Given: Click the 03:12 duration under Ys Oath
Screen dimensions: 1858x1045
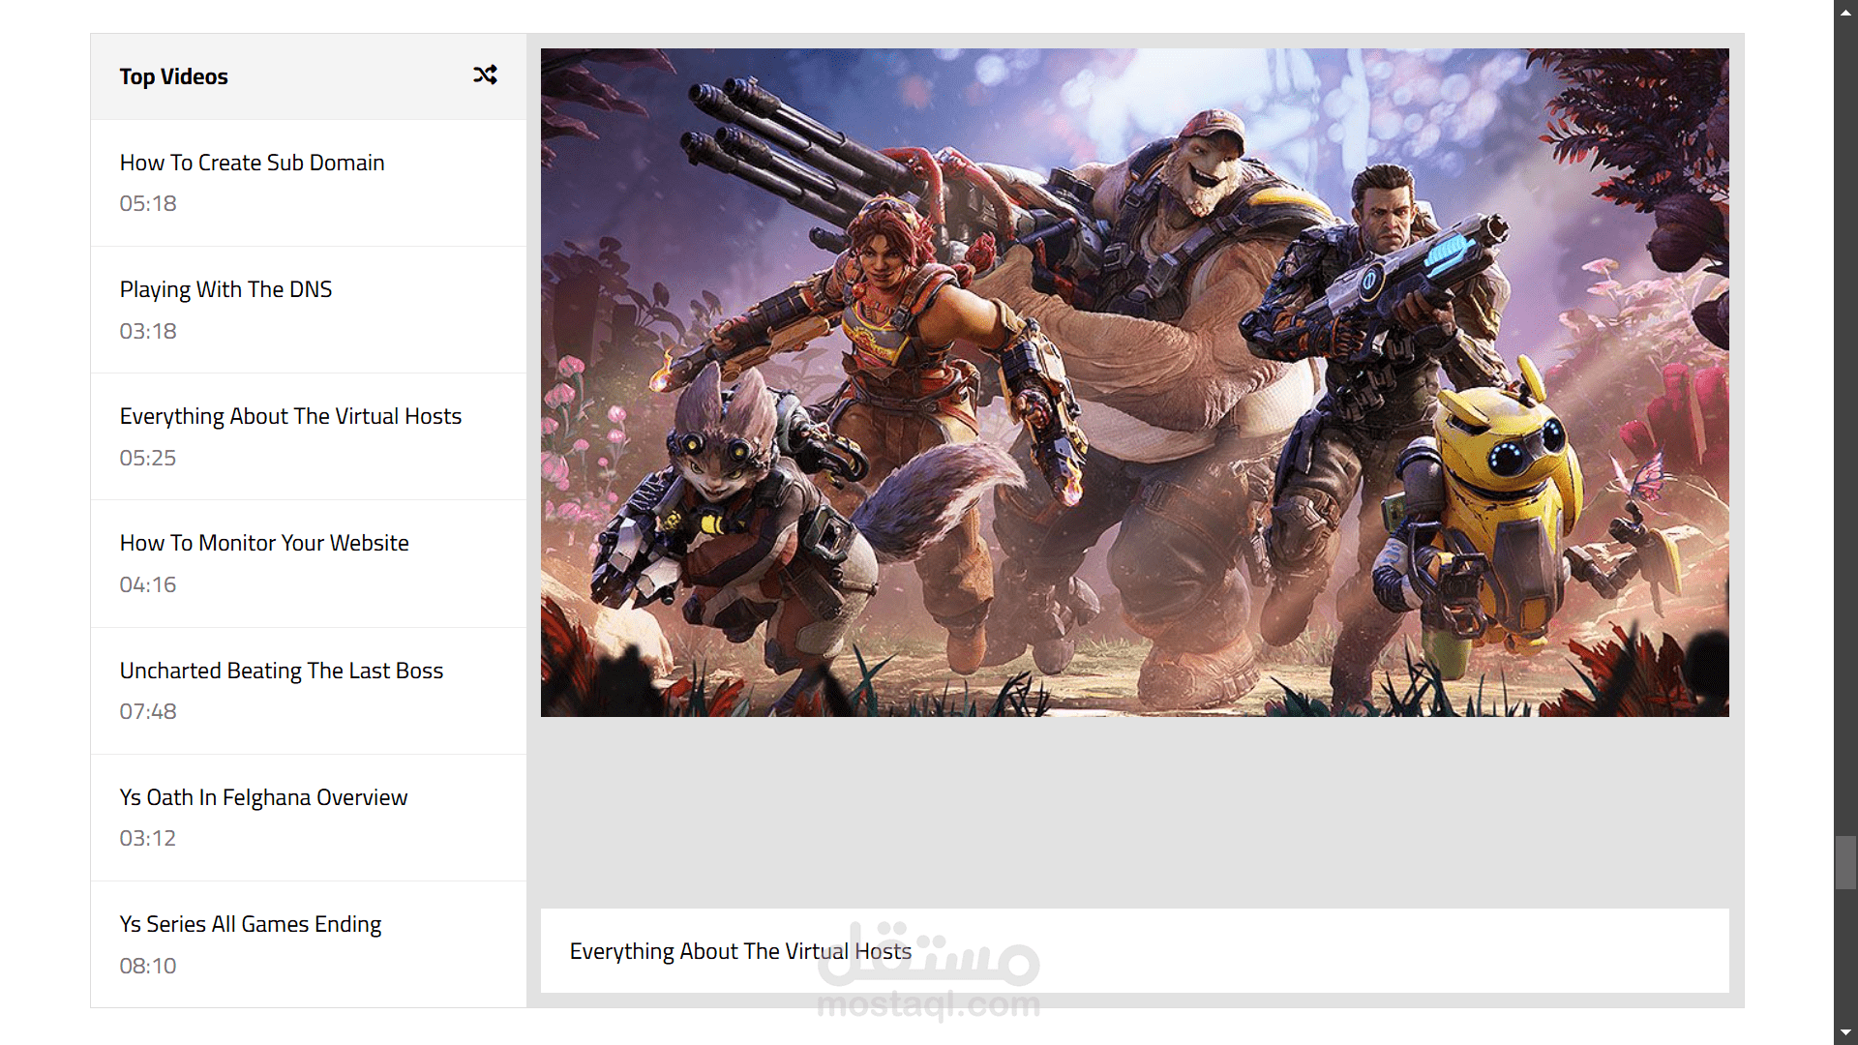Looking at the screenshot, I should click(148, 838).
